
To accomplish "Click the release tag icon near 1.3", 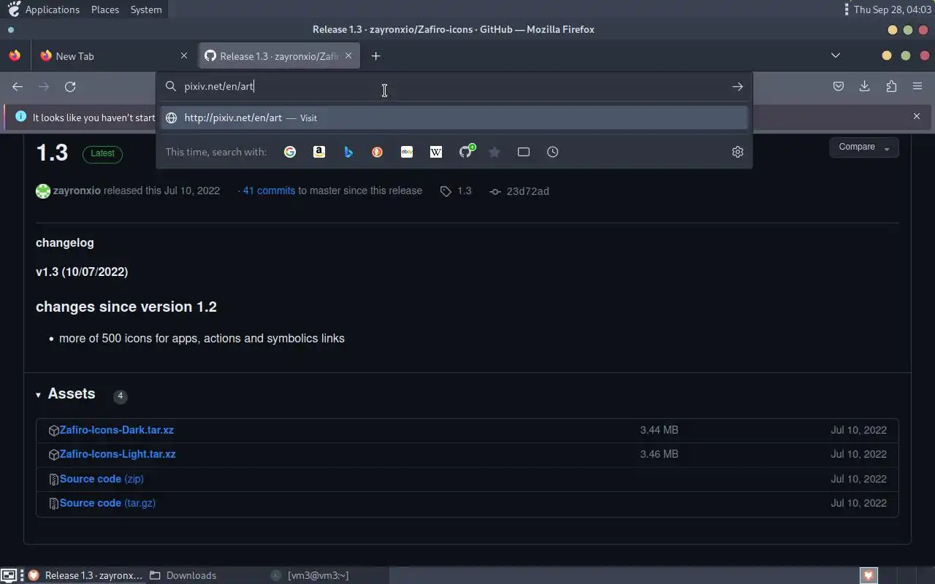I will 446,191.
